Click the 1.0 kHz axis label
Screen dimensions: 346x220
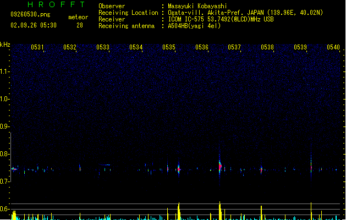pos(4,99)
